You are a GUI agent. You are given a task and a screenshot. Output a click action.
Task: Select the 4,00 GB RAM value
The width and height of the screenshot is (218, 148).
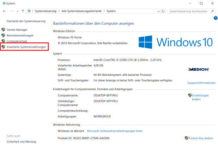(98, 65)
